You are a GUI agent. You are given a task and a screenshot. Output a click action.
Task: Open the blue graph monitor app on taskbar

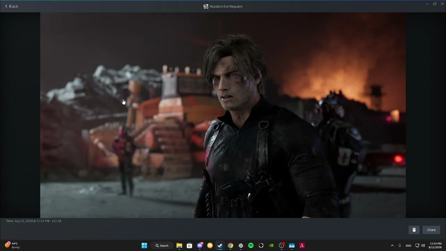click(x=292, y=245)
